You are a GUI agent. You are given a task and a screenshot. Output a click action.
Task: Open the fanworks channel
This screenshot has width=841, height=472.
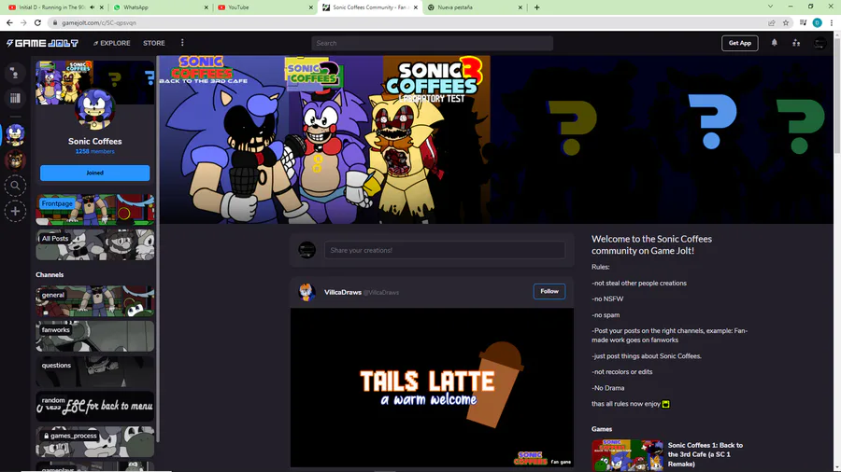95,337
